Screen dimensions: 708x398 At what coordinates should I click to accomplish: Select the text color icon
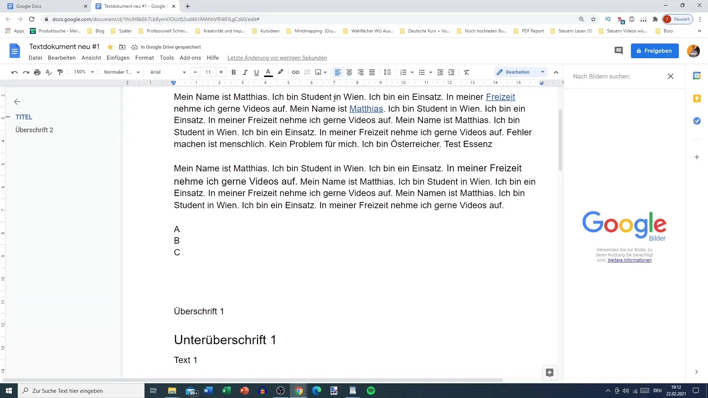(268, 72)
